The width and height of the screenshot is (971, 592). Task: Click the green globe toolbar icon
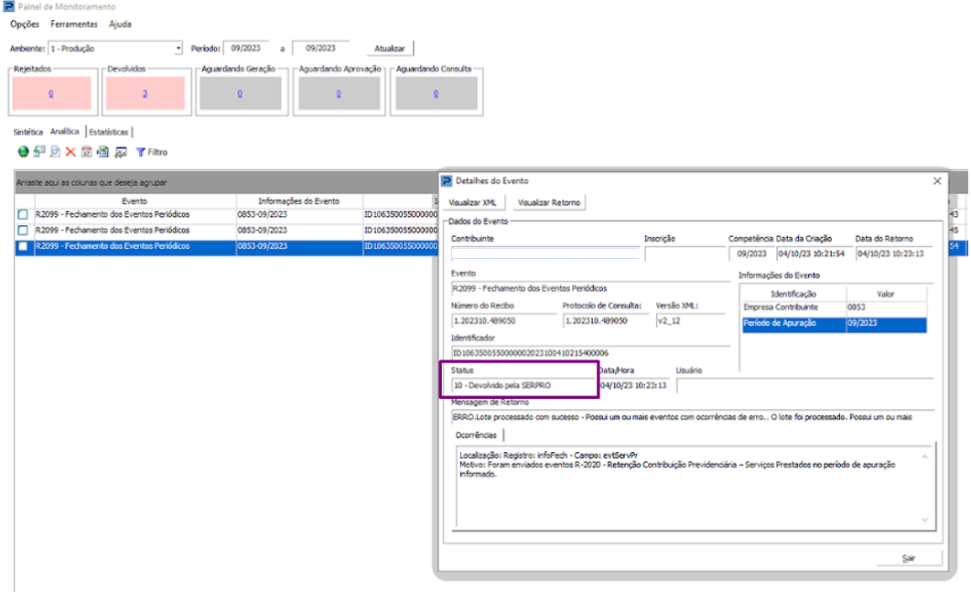23,152
